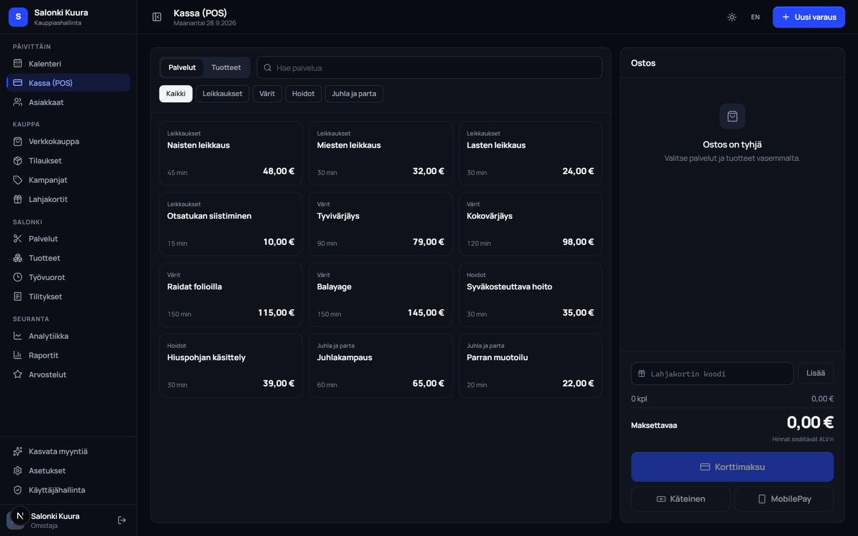Viewport: 858px width, 536px height.
Task: Click the Lisää gift card button
Action: pyautogui.click(x=816, y=373)
